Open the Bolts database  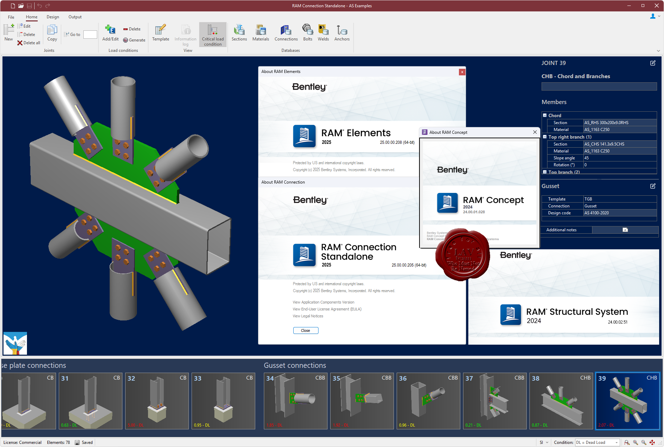tap(308, 33)
